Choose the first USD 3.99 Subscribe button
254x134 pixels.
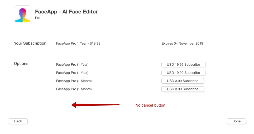(x=183, y=81)
